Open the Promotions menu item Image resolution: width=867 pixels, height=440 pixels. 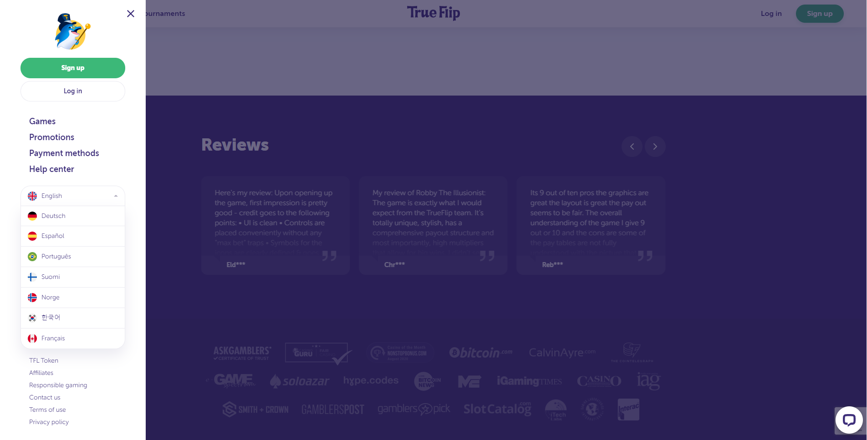(51, 137)
